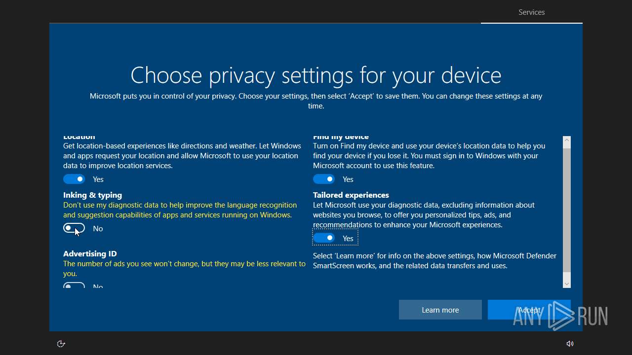The width and height of the screenshot is (632, 355).
Task: Click the 'Choose privacy settings' page title
Action: pyautogui.click(x=316, y=75)
